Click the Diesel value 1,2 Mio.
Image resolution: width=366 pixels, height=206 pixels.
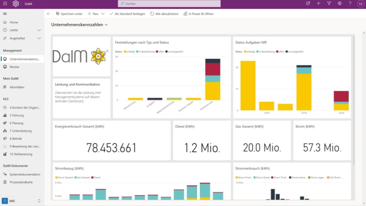[202, 148]
